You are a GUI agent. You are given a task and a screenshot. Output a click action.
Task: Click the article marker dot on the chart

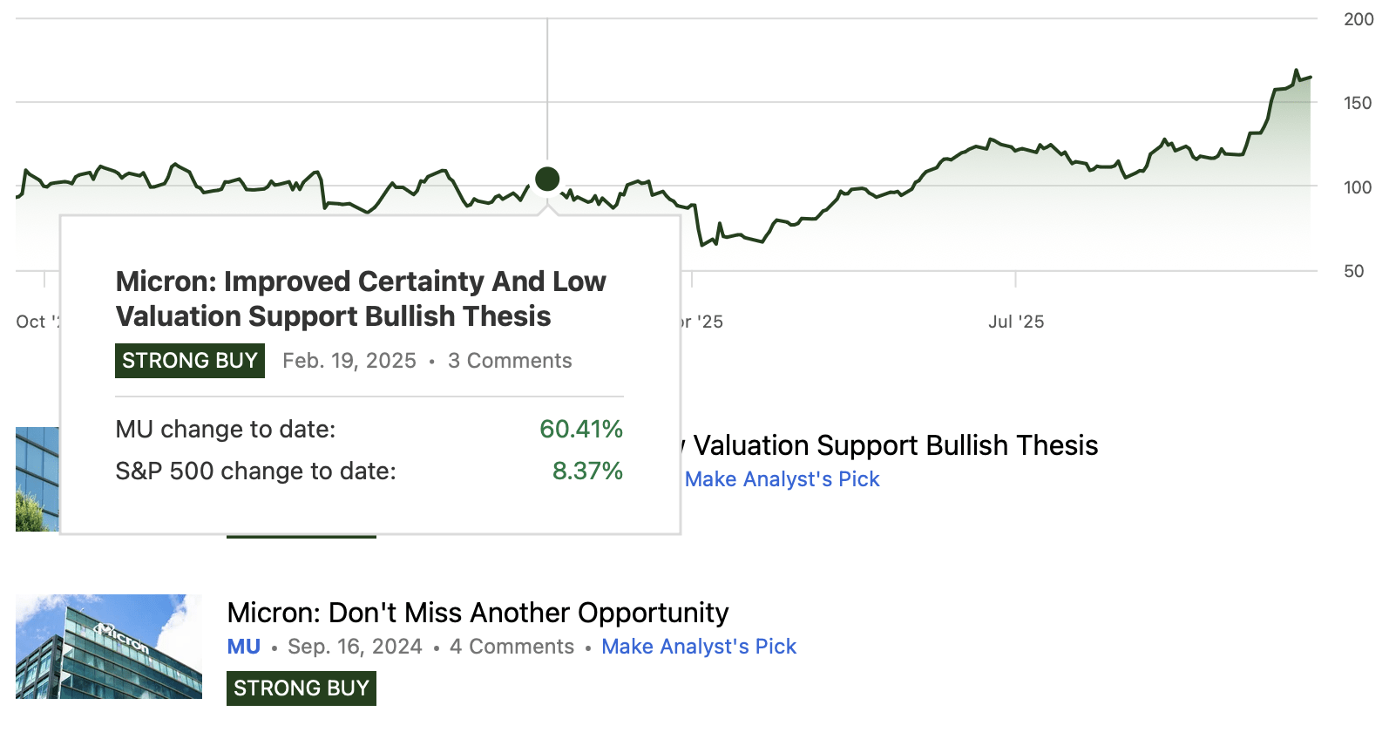click(547, 180)
